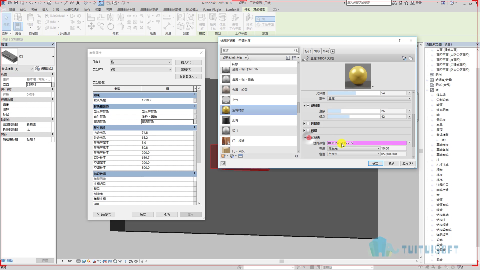Click Apply (应用) in Material Browser
Image resolution: width=480 pixels, height=270 pixels.
(407, 163)
